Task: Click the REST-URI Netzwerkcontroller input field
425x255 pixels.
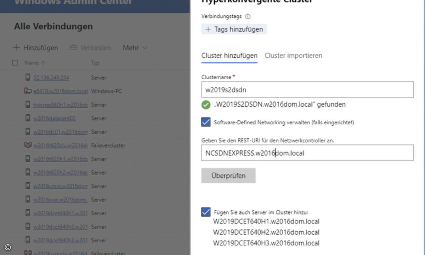Action: coord(307,153)
